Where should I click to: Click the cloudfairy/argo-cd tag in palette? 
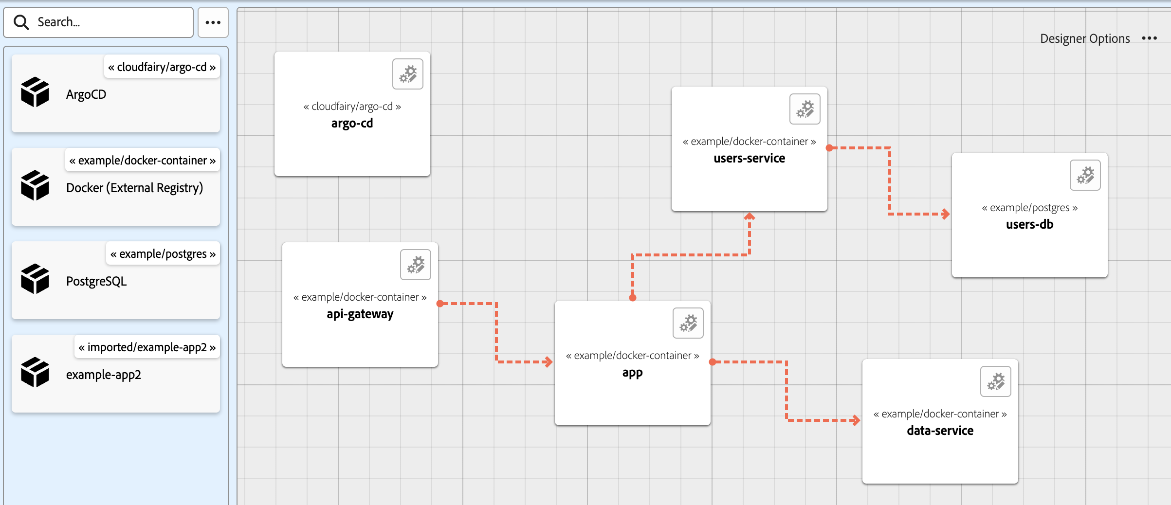pyautogui.click(x=162, y=67)
